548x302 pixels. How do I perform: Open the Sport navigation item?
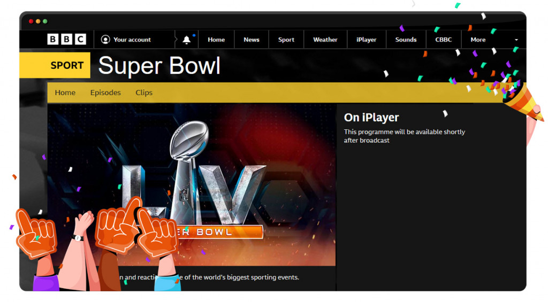286,40
